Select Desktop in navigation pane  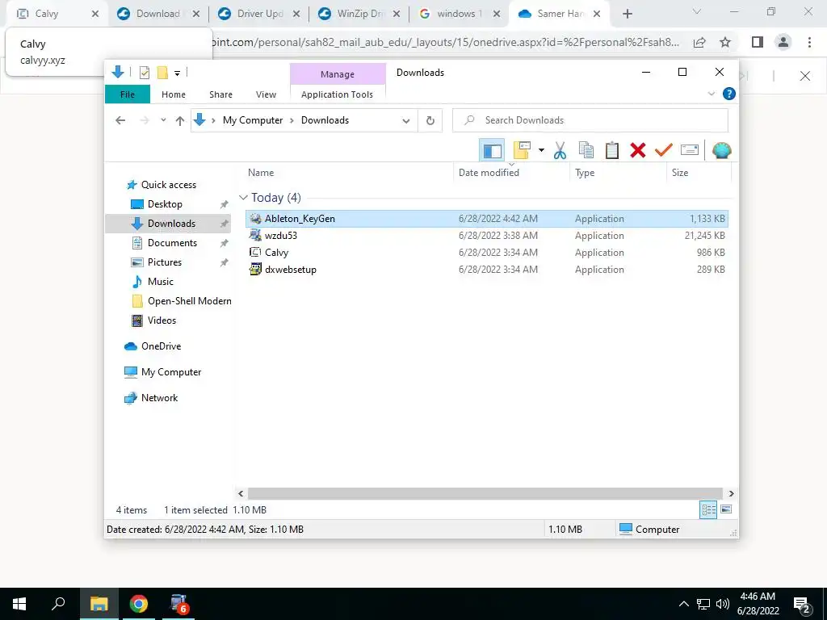pyautogui.click(x=165, y=204)
